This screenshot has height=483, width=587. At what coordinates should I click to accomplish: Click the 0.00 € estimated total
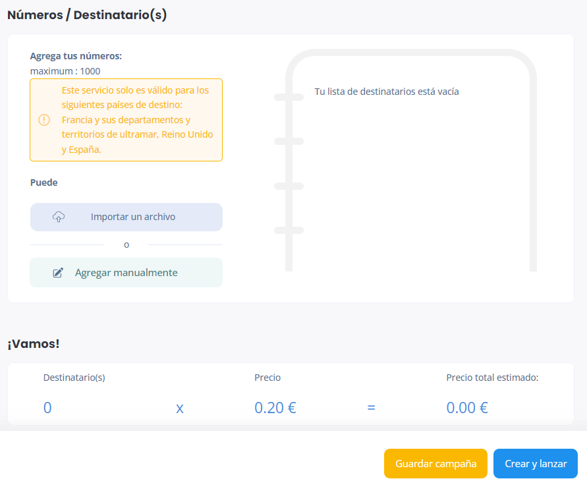click(x=466, y=408)
